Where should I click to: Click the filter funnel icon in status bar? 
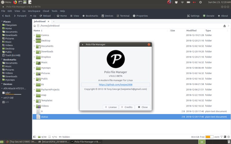[221, 137]
